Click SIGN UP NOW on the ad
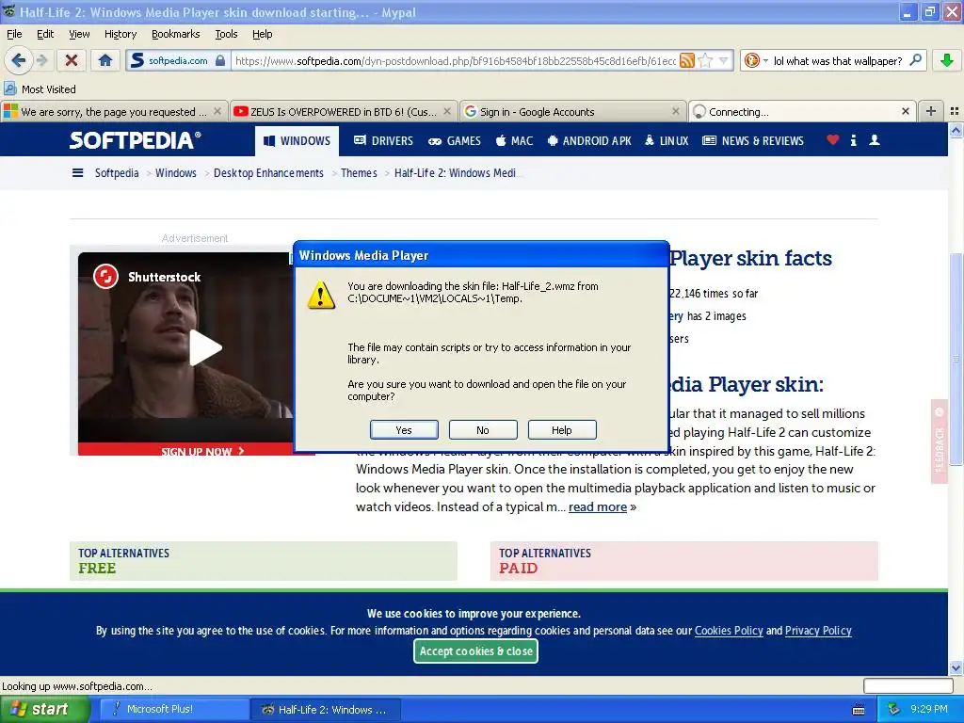The height and width of the screenshot is (723, 964). (202, 451)
